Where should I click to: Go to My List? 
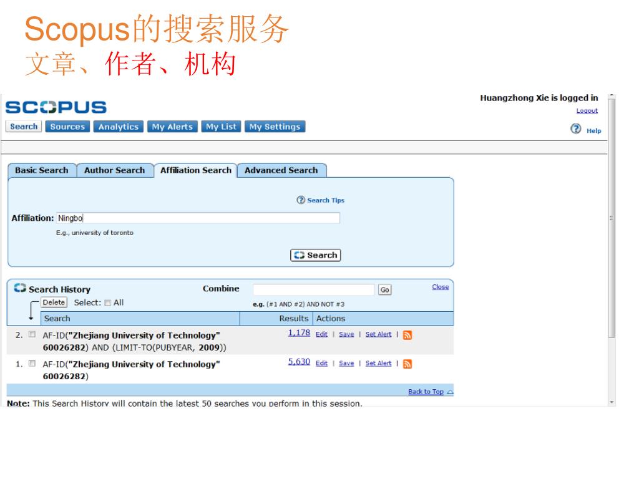click(222, 127)
